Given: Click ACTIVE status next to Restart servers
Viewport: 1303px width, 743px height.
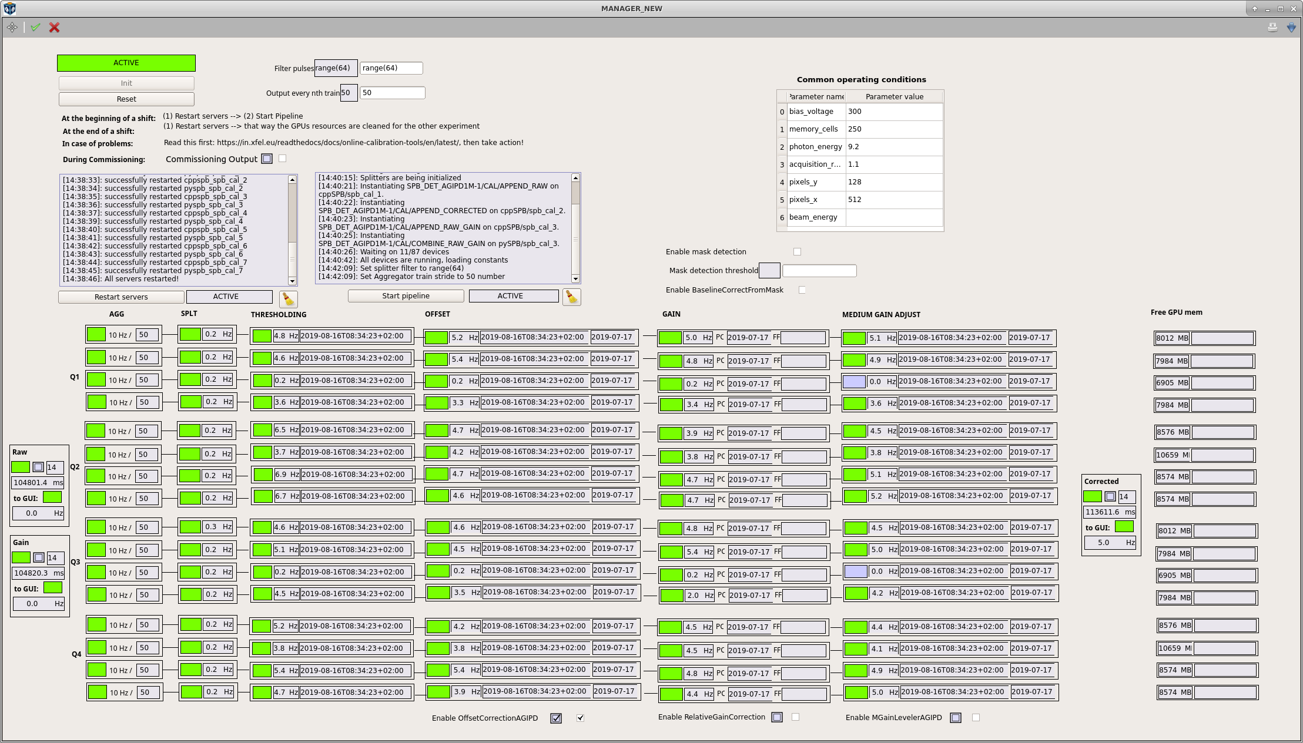Looking at the screenshot, I should (229, 297).
